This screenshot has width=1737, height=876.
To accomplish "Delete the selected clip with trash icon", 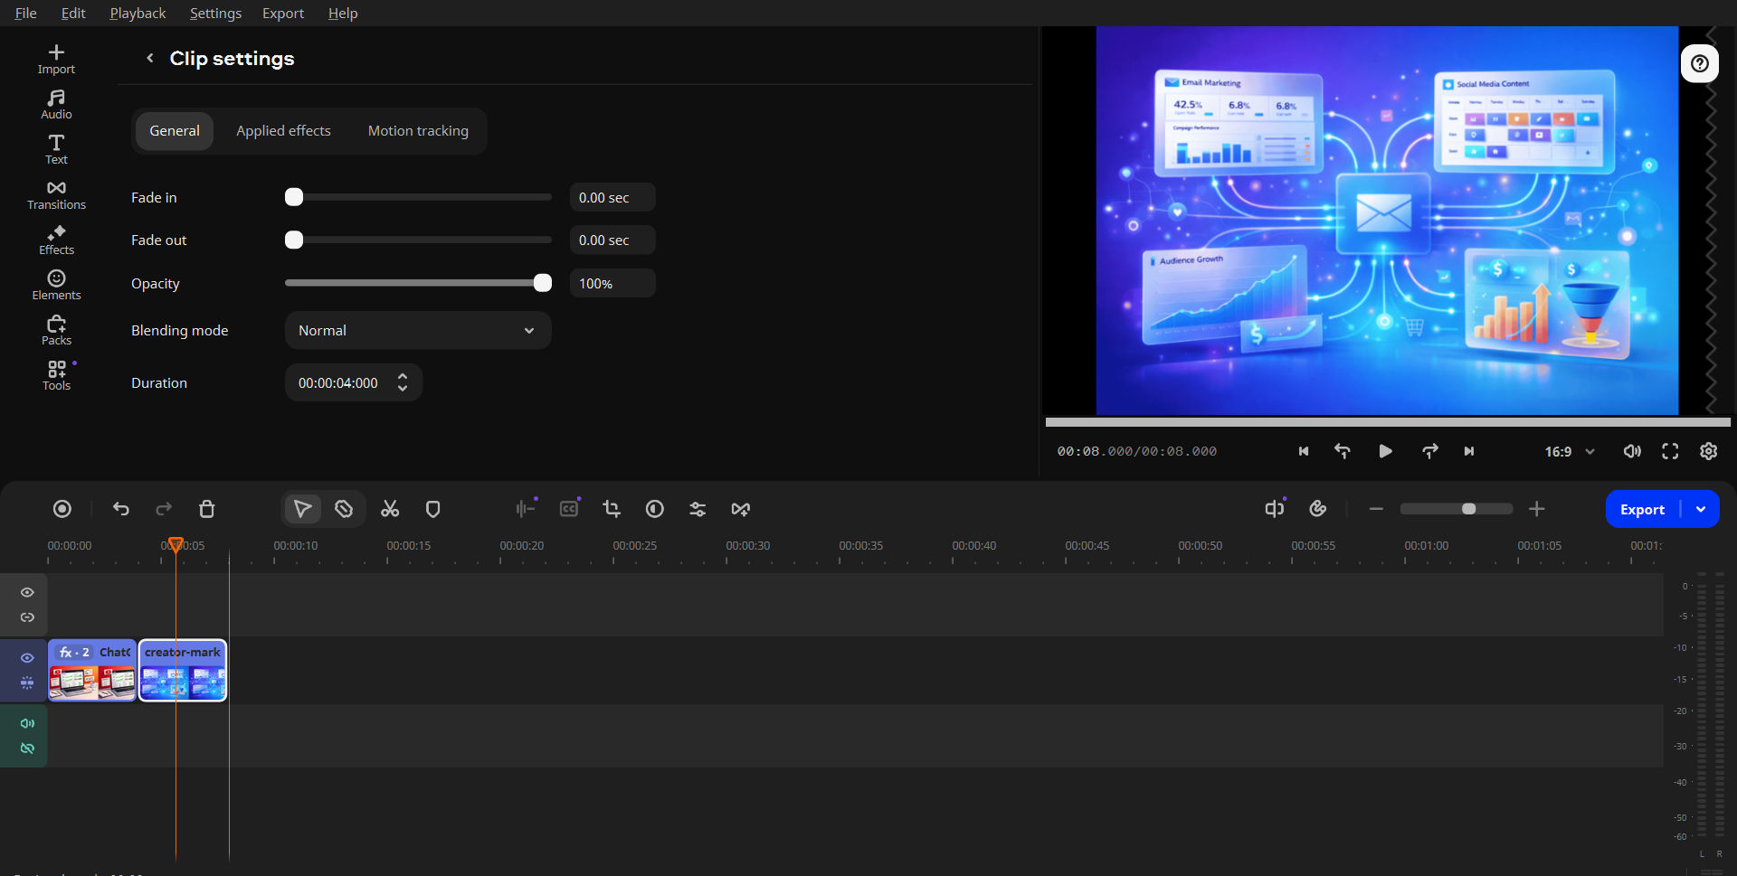I will tap(207, 509).
